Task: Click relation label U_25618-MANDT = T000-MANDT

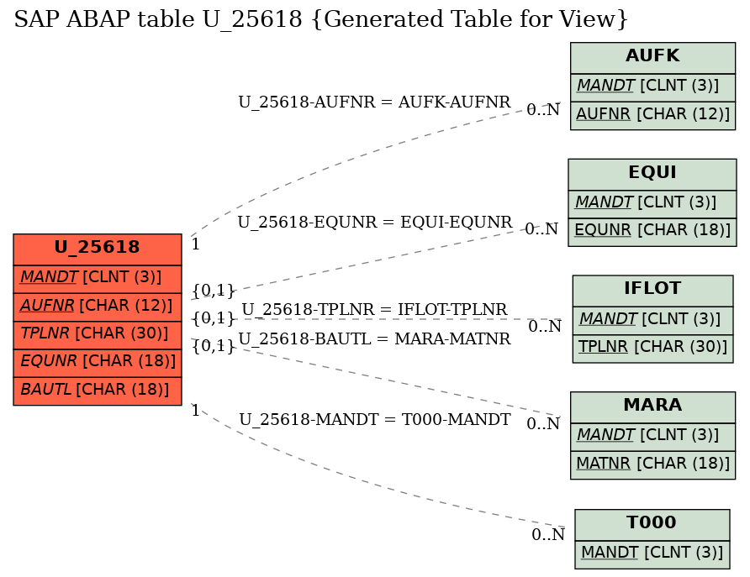Action: 374,419
